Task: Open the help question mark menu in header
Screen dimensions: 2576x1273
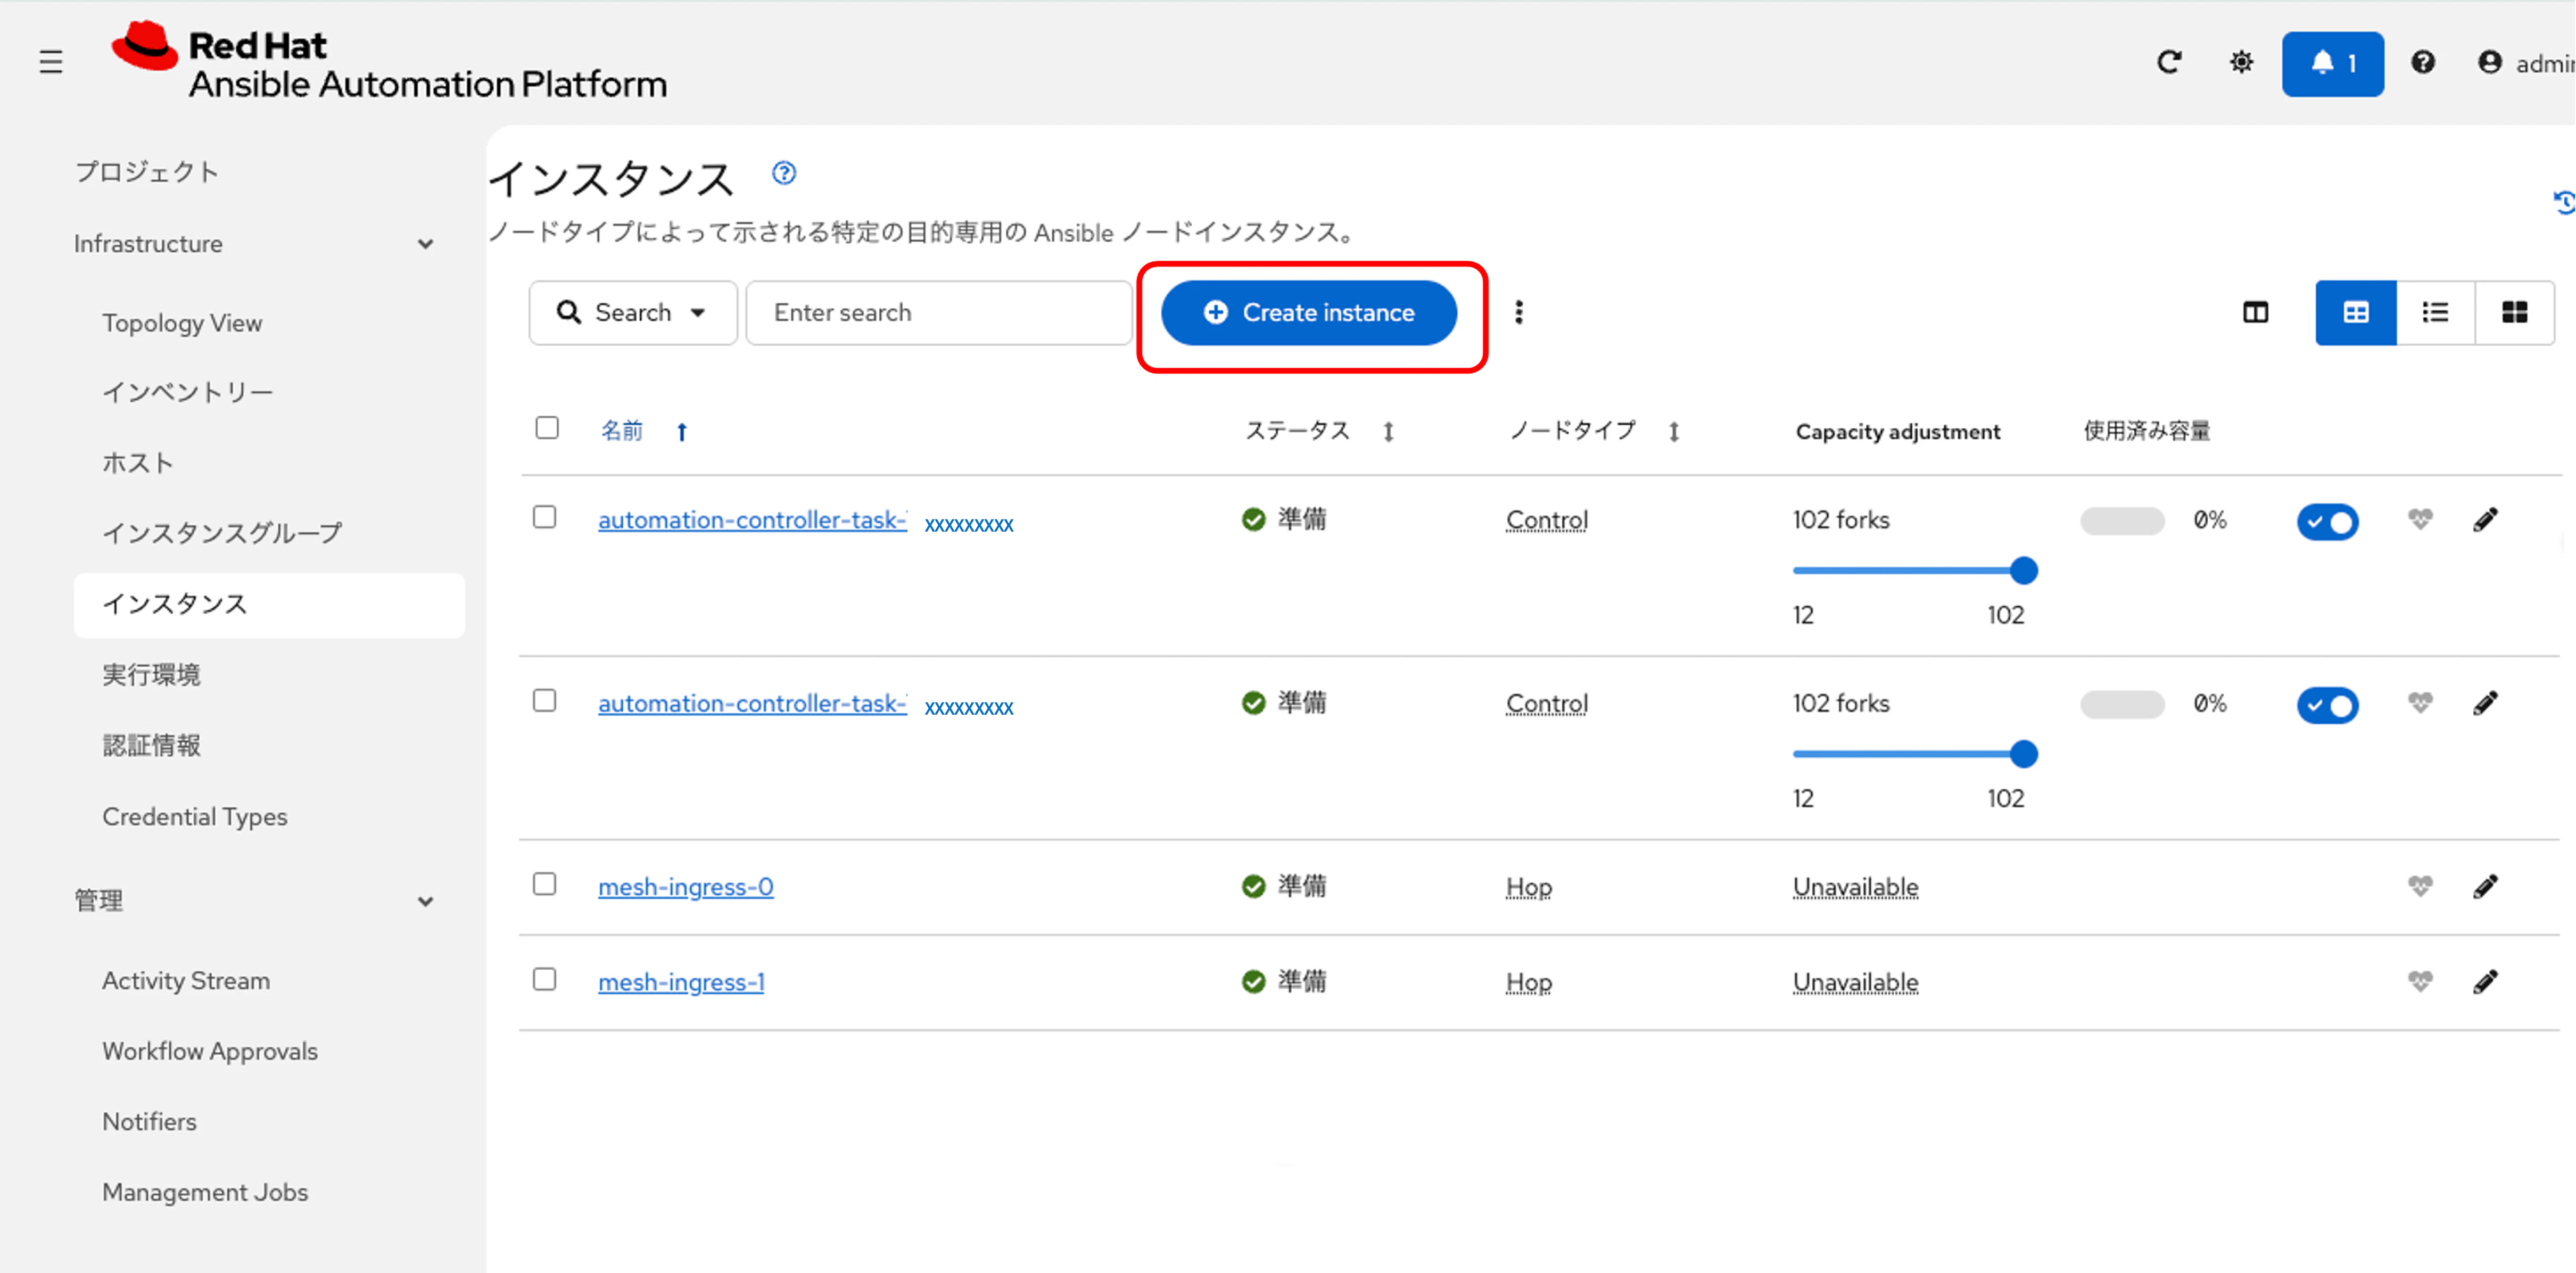Action: 2422,63
